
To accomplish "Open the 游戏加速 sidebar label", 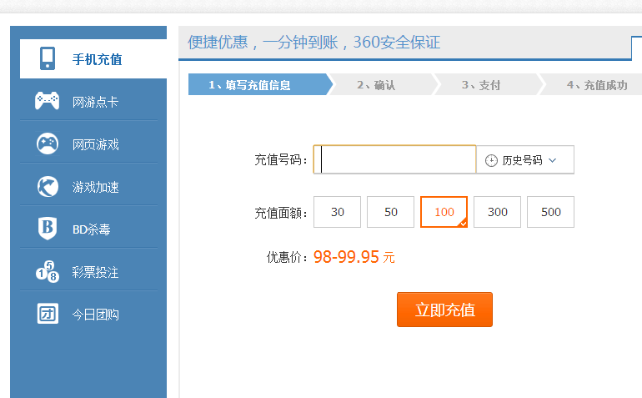I will click(x=95, y=187).
